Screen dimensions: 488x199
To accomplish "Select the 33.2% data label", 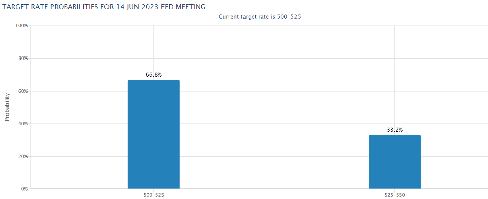I will [395, 130].
